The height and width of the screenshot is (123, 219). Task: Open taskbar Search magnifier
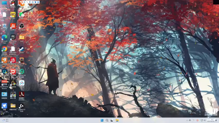tap(107, 120)
